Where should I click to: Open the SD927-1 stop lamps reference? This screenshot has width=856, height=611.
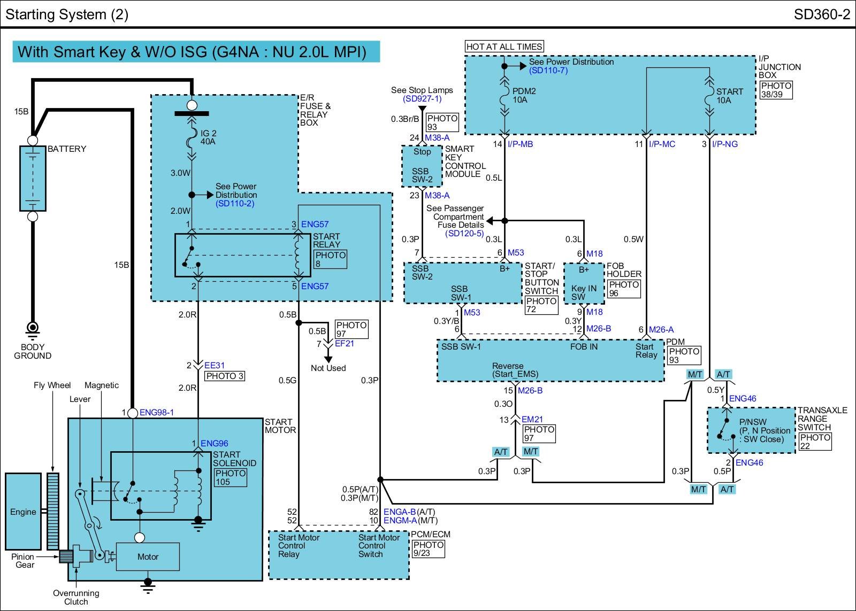click(422, 99)
